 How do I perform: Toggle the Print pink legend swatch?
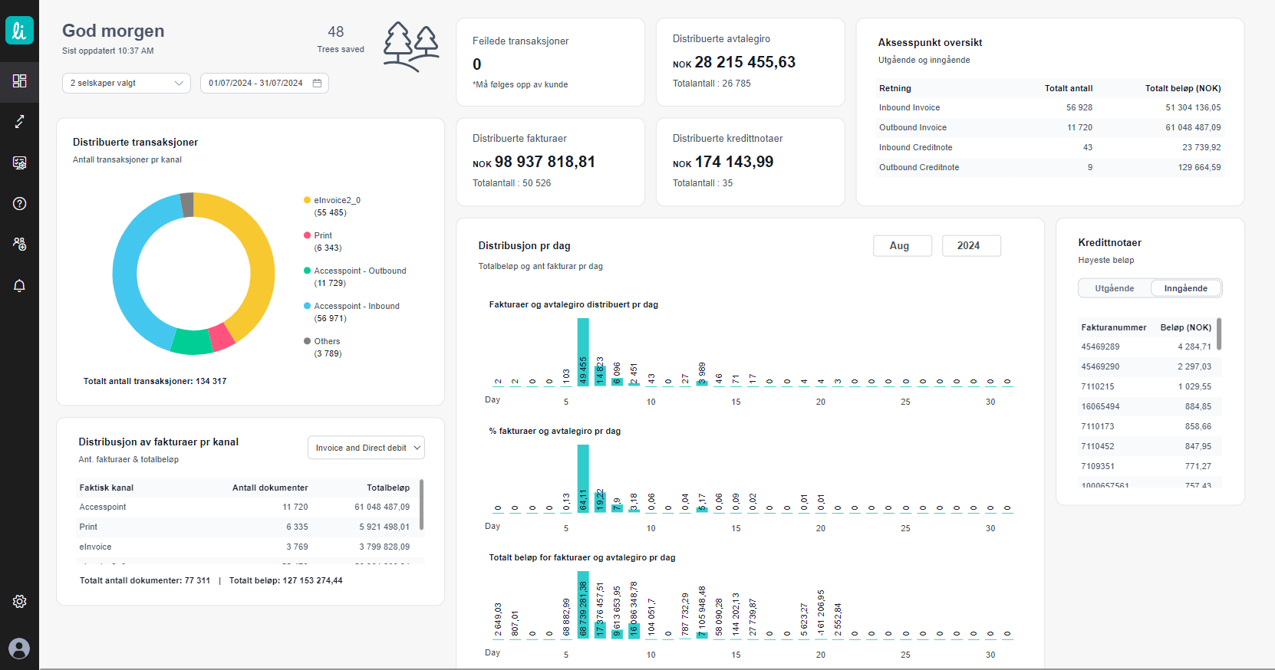click(307, 235)
